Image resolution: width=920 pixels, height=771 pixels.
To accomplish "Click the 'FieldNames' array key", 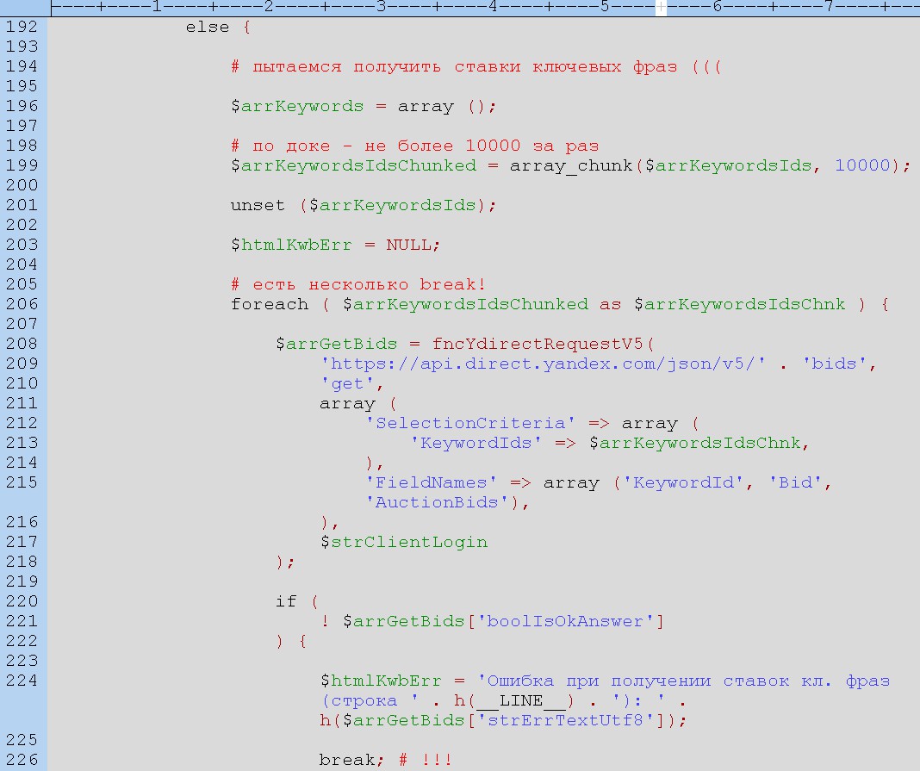I will click(432, 483).
